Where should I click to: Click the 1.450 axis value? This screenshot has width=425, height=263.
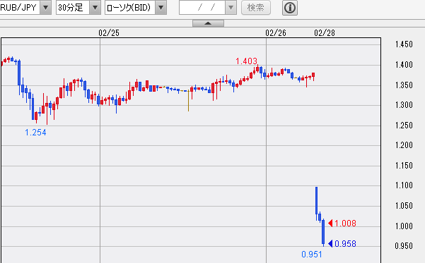404,44
